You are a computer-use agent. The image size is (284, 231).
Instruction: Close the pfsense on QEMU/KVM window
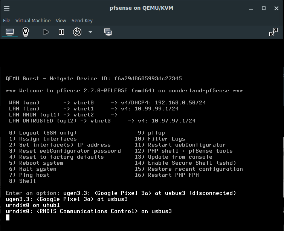tap(276, 8)
